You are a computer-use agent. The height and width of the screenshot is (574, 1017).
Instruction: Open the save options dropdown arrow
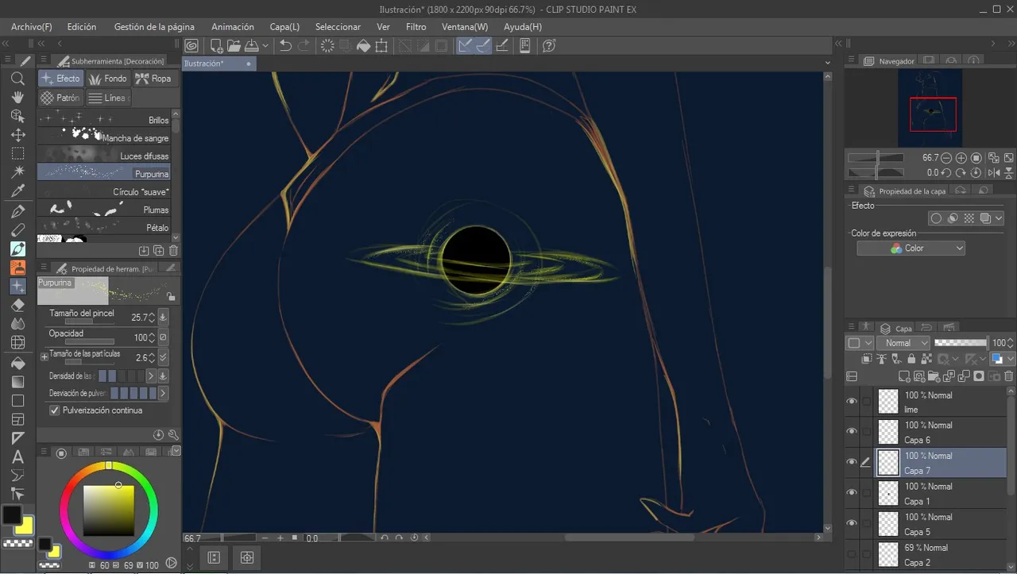click(265, 46)
